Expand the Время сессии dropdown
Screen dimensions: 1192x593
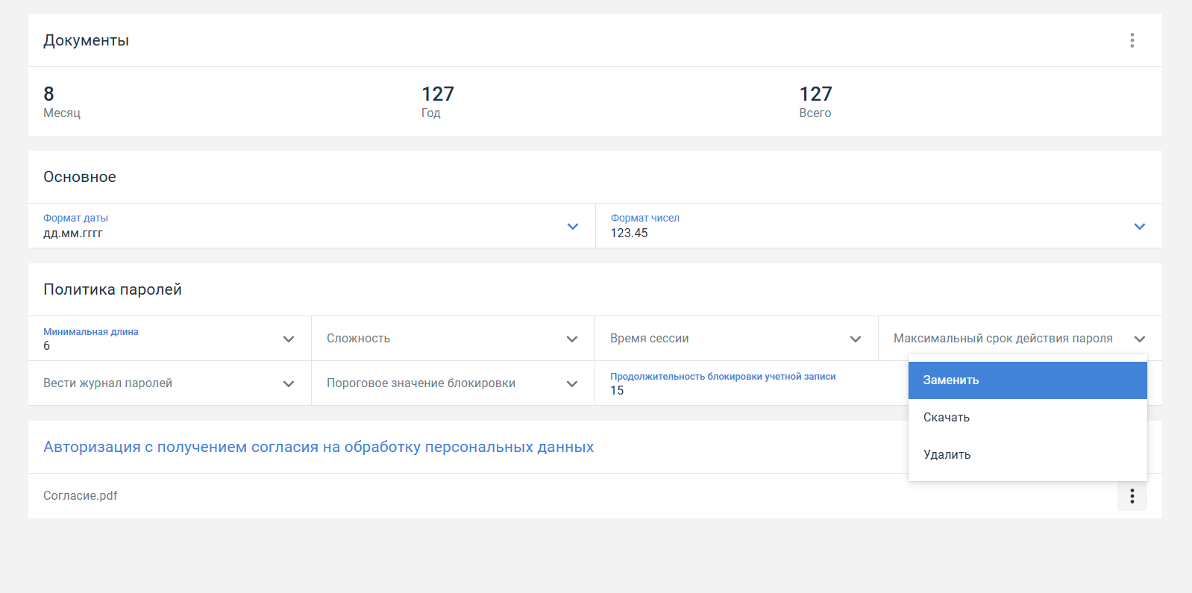tap(856, 339)
